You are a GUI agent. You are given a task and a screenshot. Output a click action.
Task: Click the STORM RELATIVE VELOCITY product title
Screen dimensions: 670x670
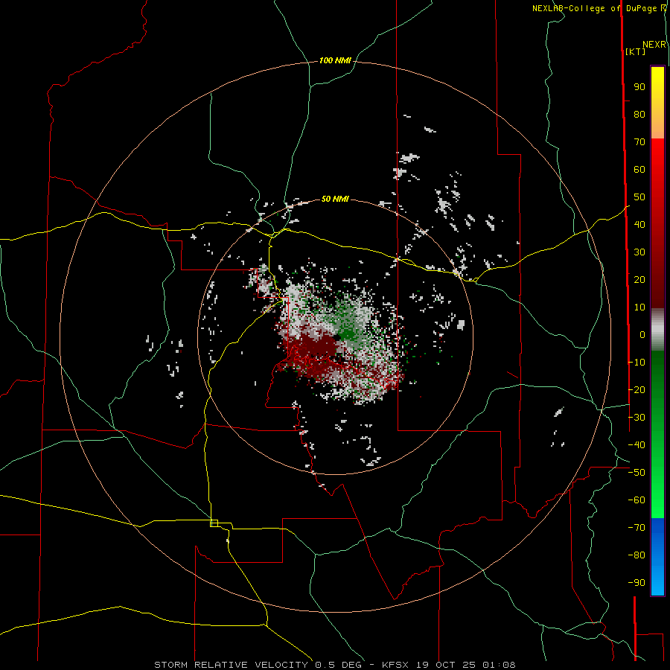pyautogui.click(x=231, y=665)
